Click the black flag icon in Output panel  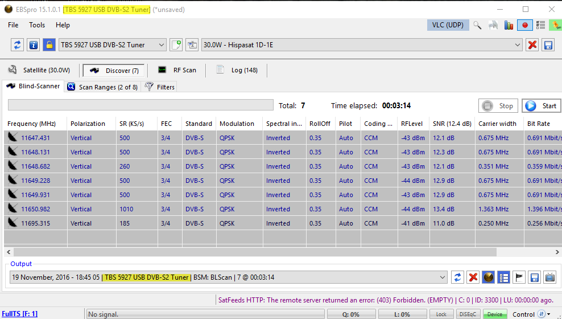(519, 277)
